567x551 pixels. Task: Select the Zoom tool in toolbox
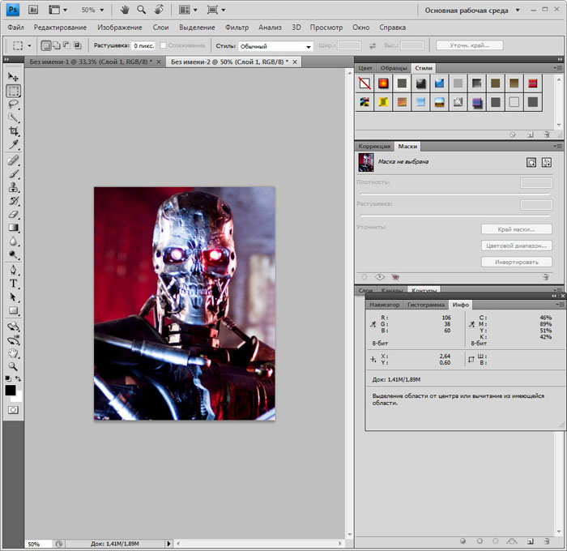point(13,366)
